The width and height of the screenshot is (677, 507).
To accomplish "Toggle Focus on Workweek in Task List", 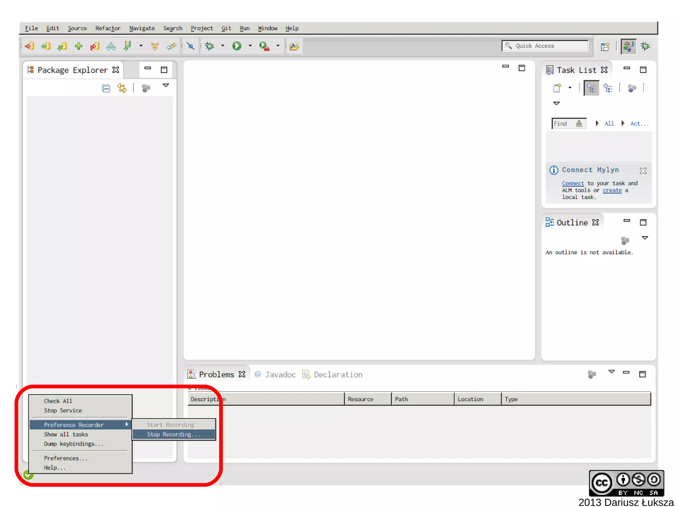I will [632, 88].
